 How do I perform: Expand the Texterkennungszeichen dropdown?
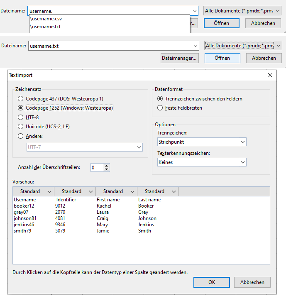[201, 162]
